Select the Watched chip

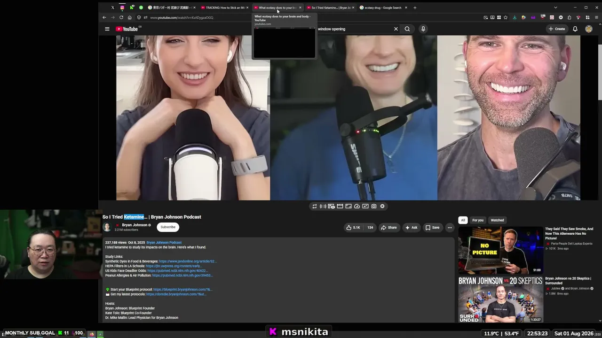pos(497,220)
